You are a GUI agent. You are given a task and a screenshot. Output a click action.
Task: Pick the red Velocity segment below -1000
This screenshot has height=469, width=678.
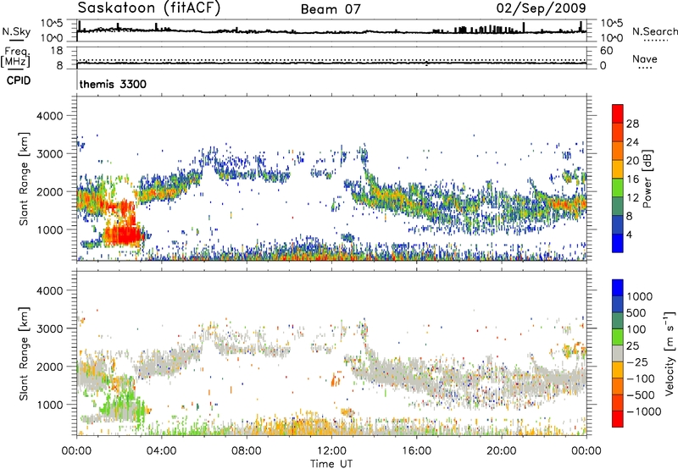[618, 419]
